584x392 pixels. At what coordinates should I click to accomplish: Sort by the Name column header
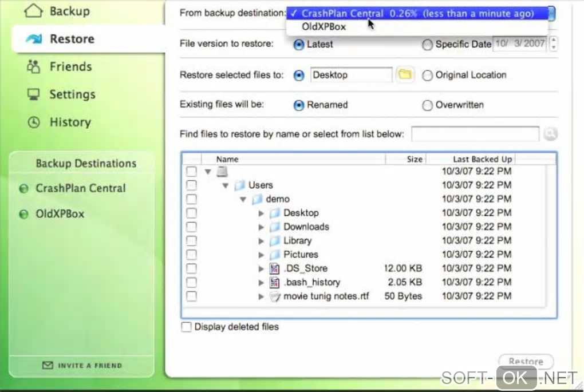coord(294,159)
